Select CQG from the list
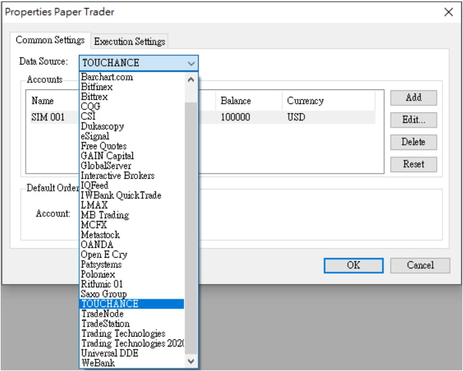 (x=132, y=107)
